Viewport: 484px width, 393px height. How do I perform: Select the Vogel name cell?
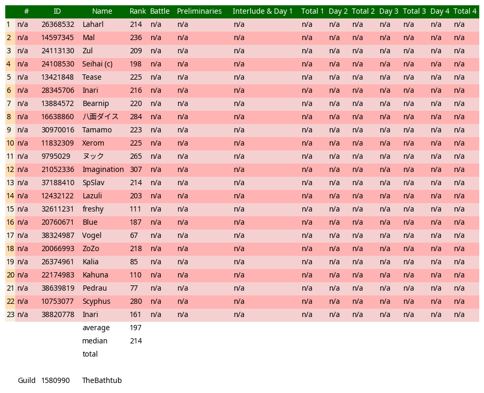coord(92,236)
